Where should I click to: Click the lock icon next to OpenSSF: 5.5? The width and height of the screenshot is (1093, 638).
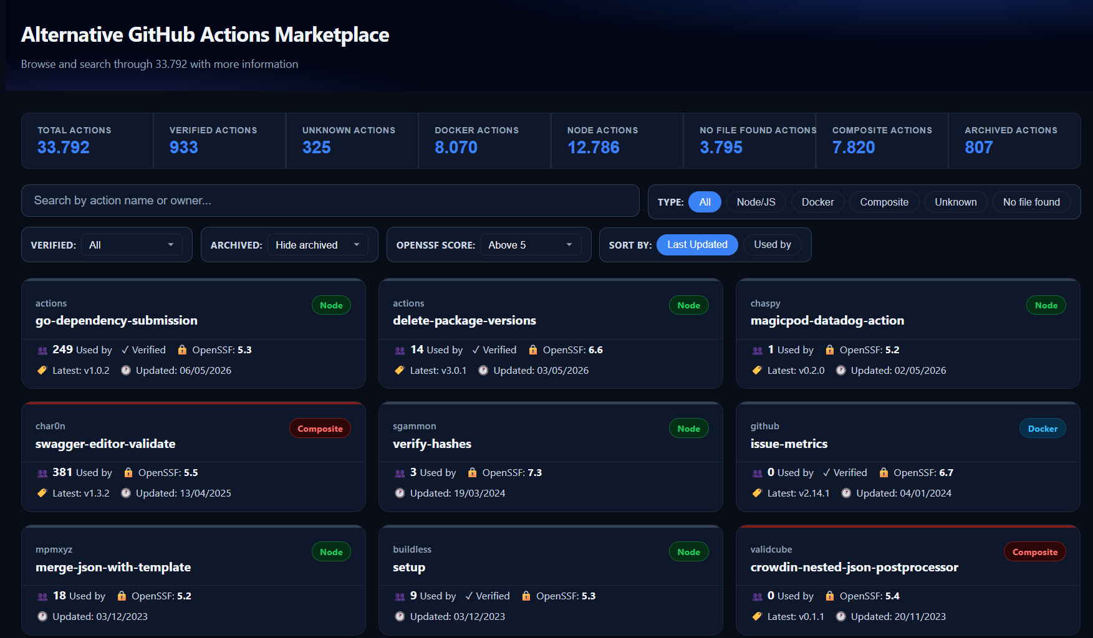[128, 473]
